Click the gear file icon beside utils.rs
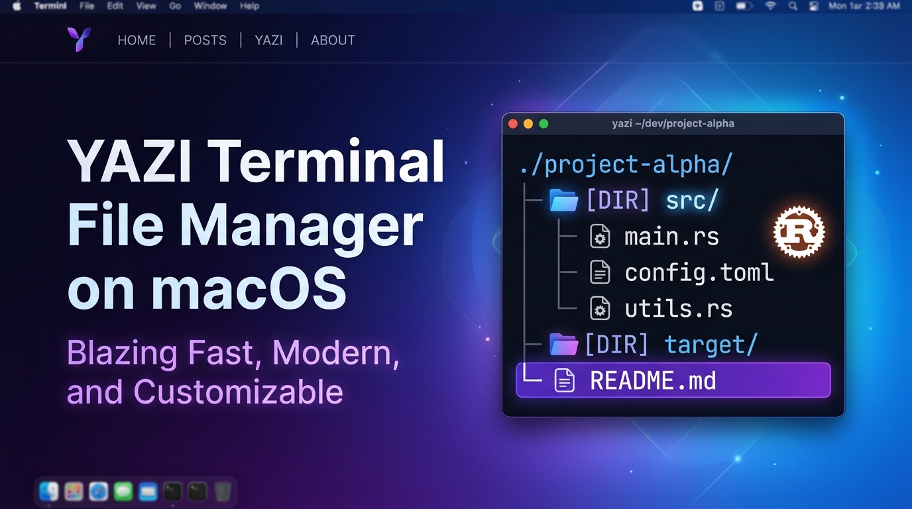The width and height of the screenshot is (912, 509). [600, 309]
